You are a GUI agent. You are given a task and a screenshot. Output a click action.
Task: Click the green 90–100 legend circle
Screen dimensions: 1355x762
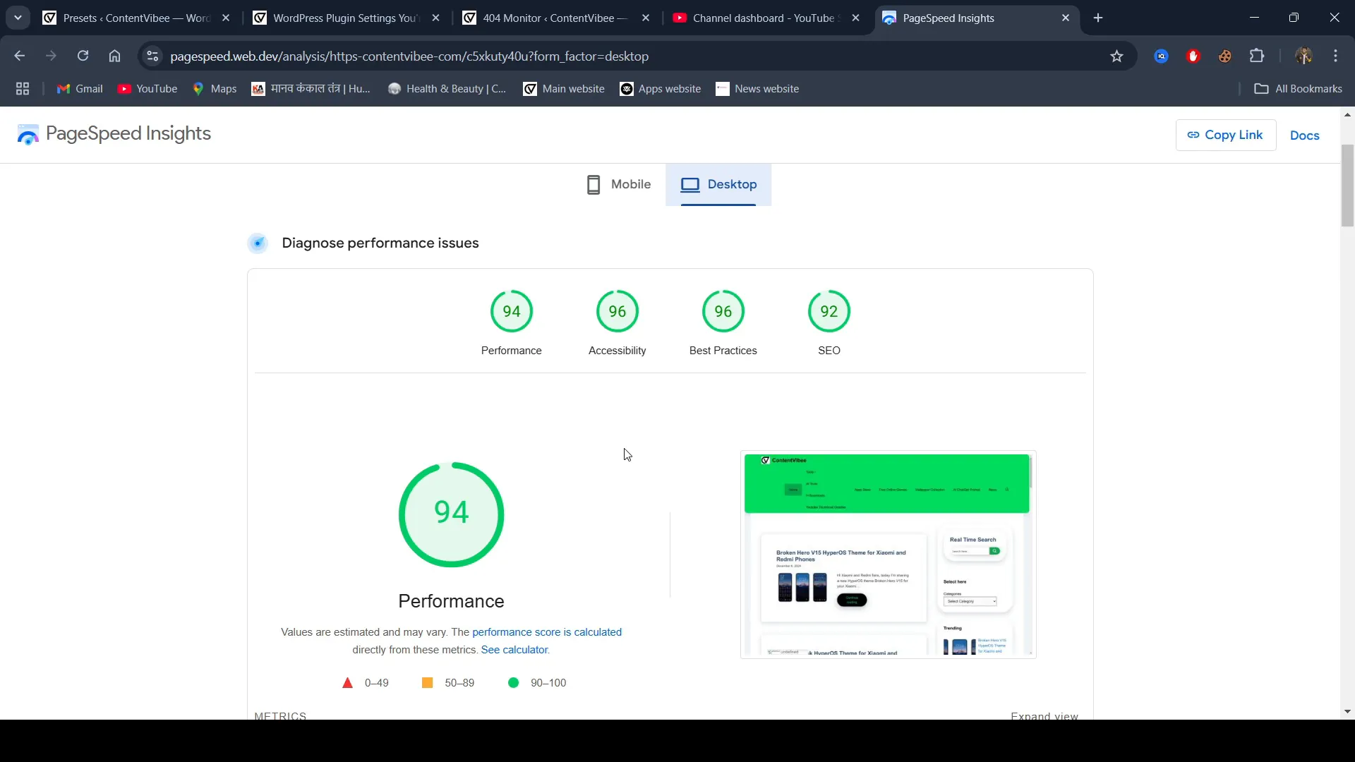[x=513, y=683]
